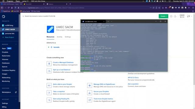The height and width of the screenshot is (109, 195).
Task: Open the Firefox downloads arrow icon
Action: click(x=163, y=8)
